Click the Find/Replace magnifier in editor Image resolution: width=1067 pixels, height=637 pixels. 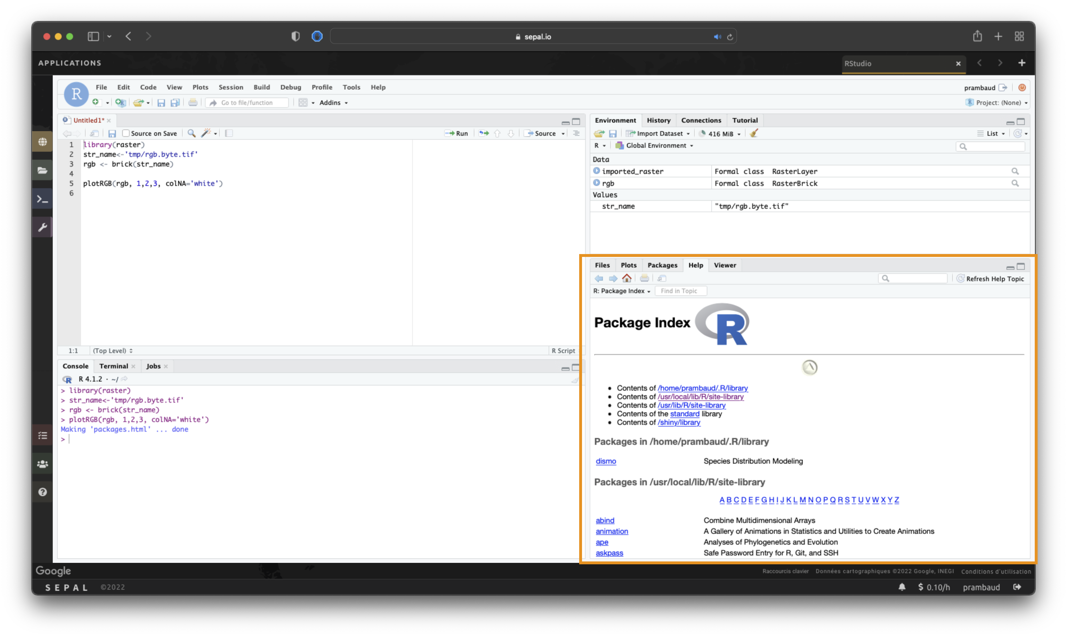pos(192,133)
